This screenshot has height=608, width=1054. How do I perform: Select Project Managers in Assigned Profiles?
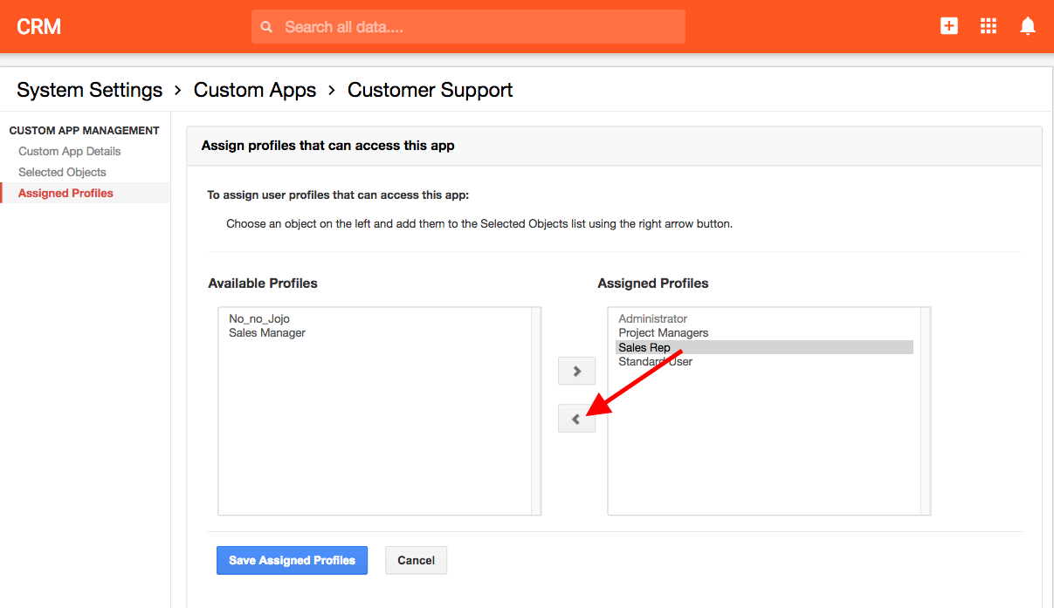[x=664, y=333]
